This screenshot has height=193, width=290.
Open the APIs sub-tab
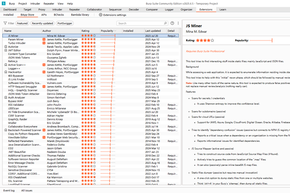tap(44, 15)
